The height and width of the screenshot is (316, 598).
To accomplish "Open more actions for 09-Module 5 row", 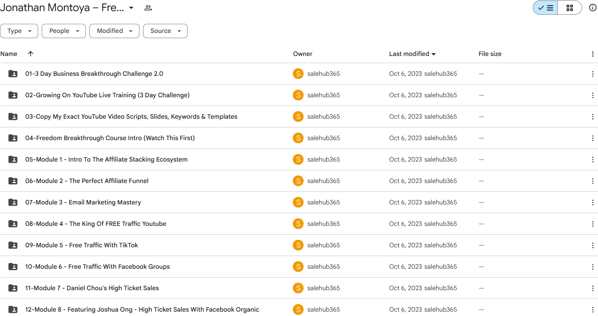I will click(593, 245).
